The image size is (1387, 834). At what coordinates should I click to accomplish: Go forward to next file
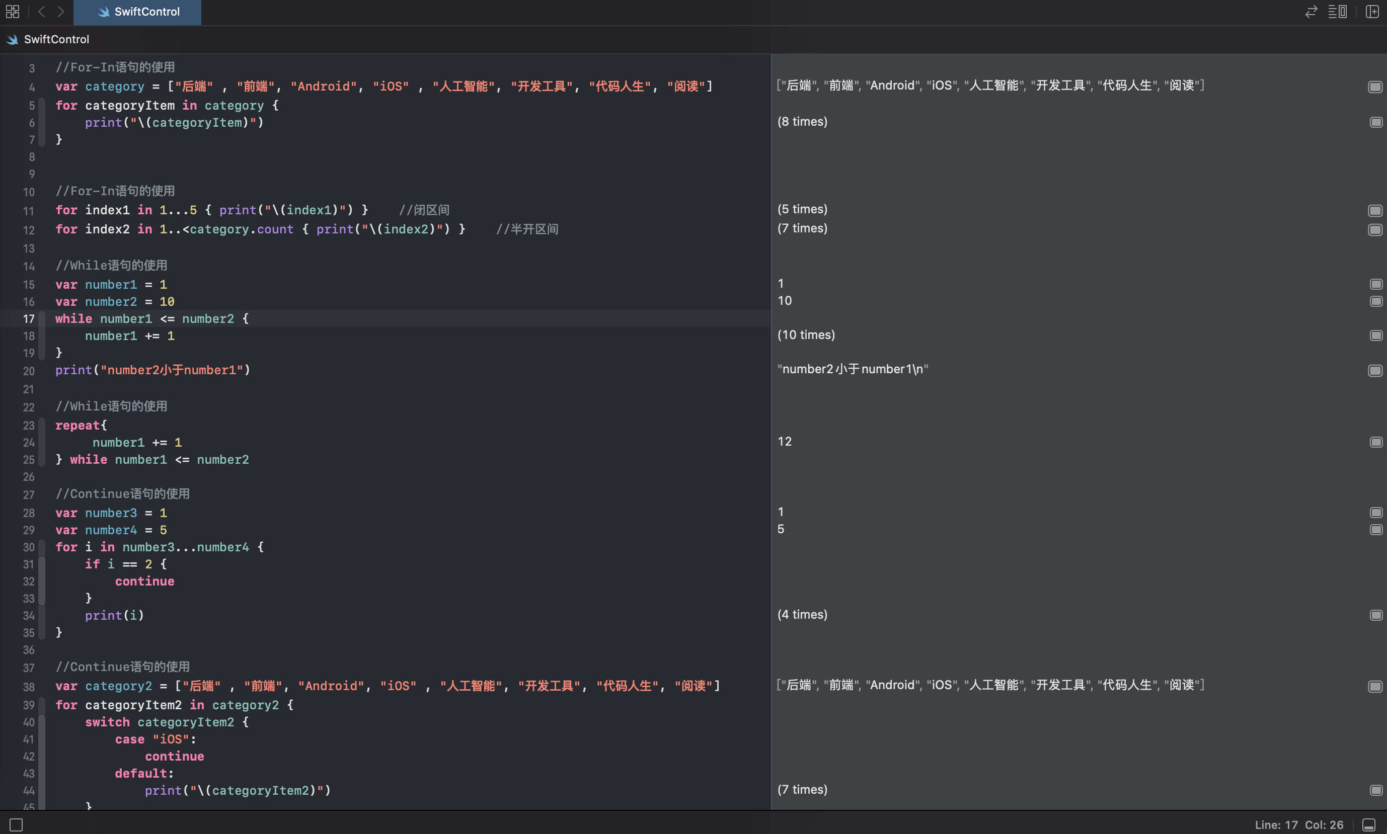coord(61,11)
